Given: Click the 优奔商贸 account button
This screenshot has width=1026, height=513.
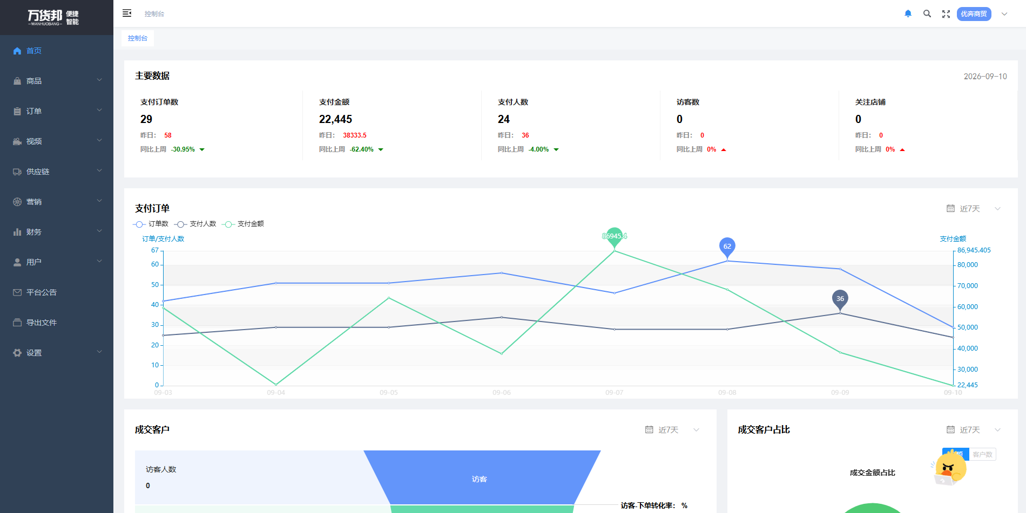Looking at the screenshot, I should [x=974, y=14].
